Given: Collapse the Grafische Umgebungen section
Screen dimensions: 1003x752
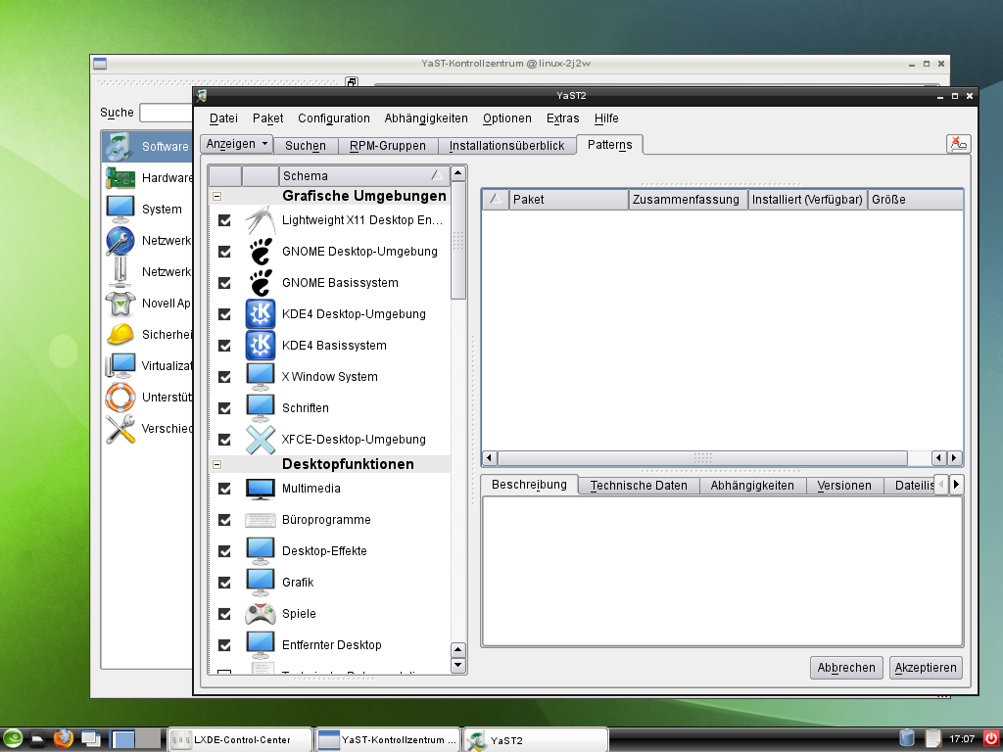Looking at the screenshot, I should [x=216, y=195].
